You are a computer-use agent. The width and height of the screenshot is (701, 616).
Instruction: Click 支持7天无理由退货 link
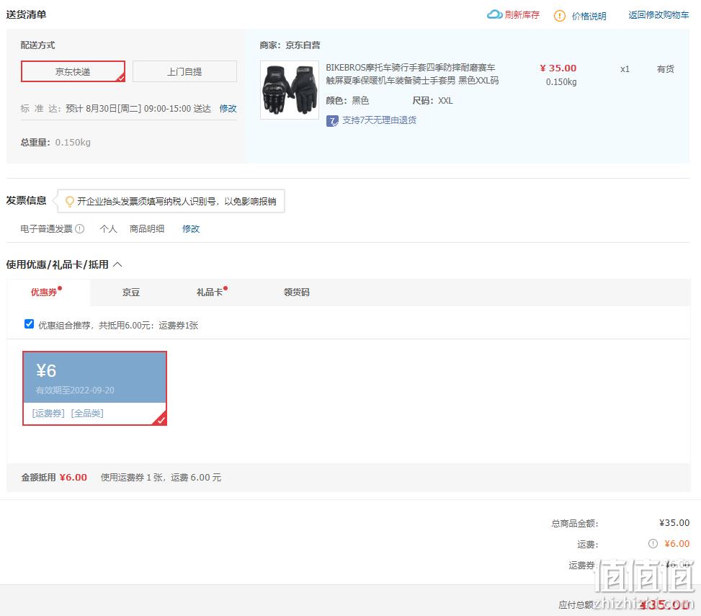tap(379, 120)
